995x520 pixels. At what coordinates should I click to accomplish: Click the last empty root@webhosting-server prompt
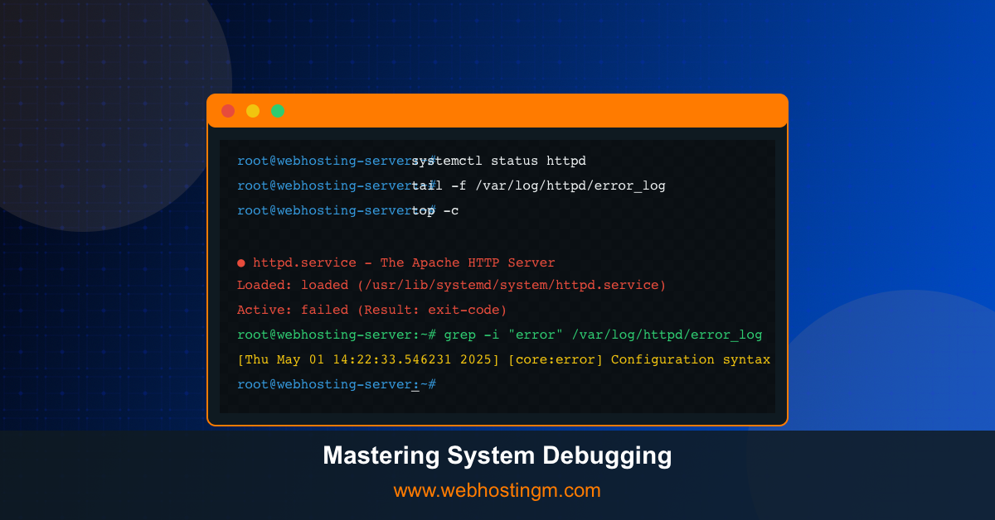pos(337,384)
